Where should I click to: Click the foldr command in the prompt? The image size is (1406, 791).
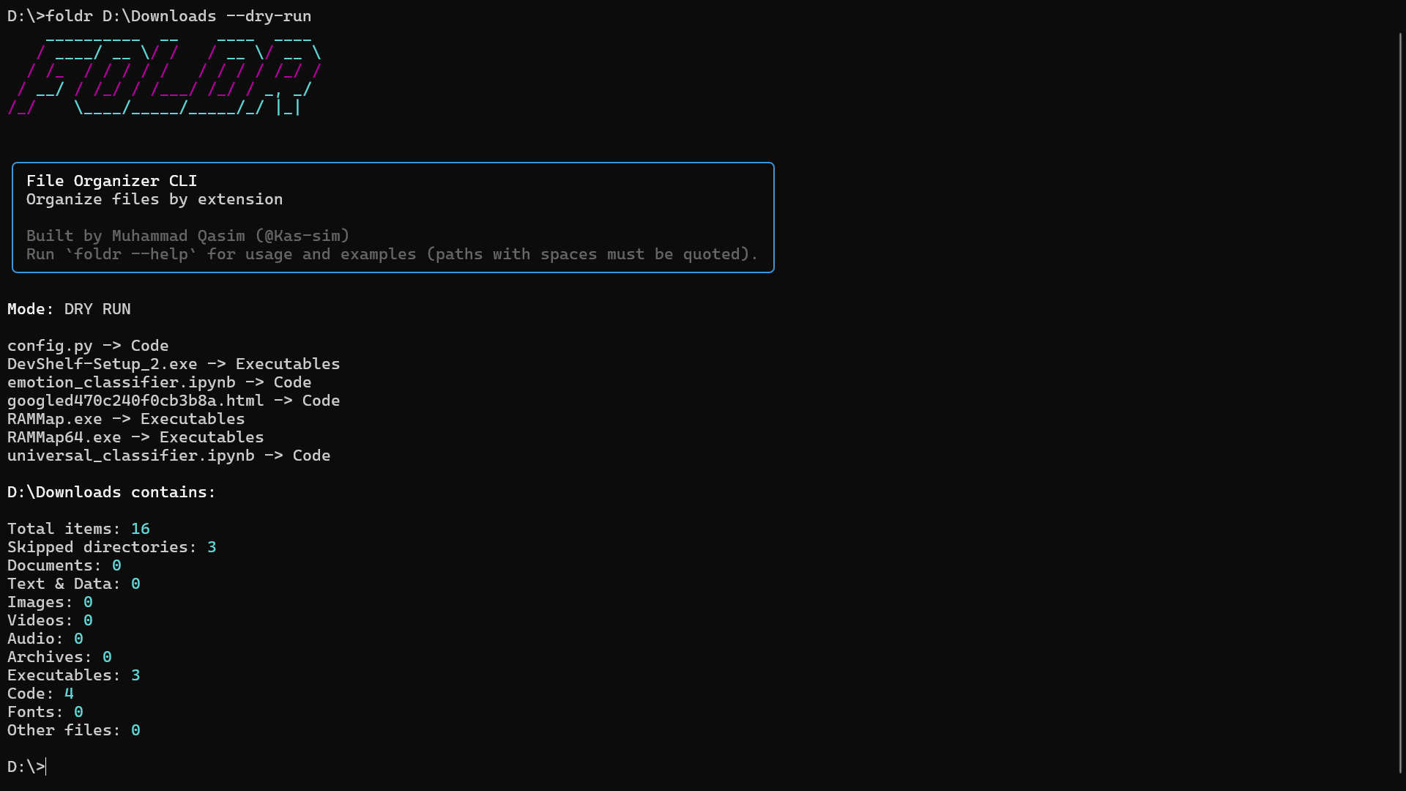pyautogui.click(x=69, y=15)
